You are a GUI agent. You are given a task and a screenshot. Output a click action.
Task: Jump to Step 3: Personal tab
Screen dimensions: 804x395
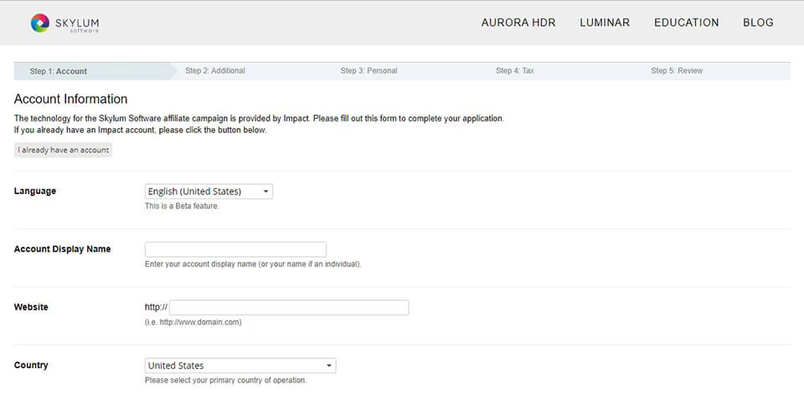pos(368,71)
